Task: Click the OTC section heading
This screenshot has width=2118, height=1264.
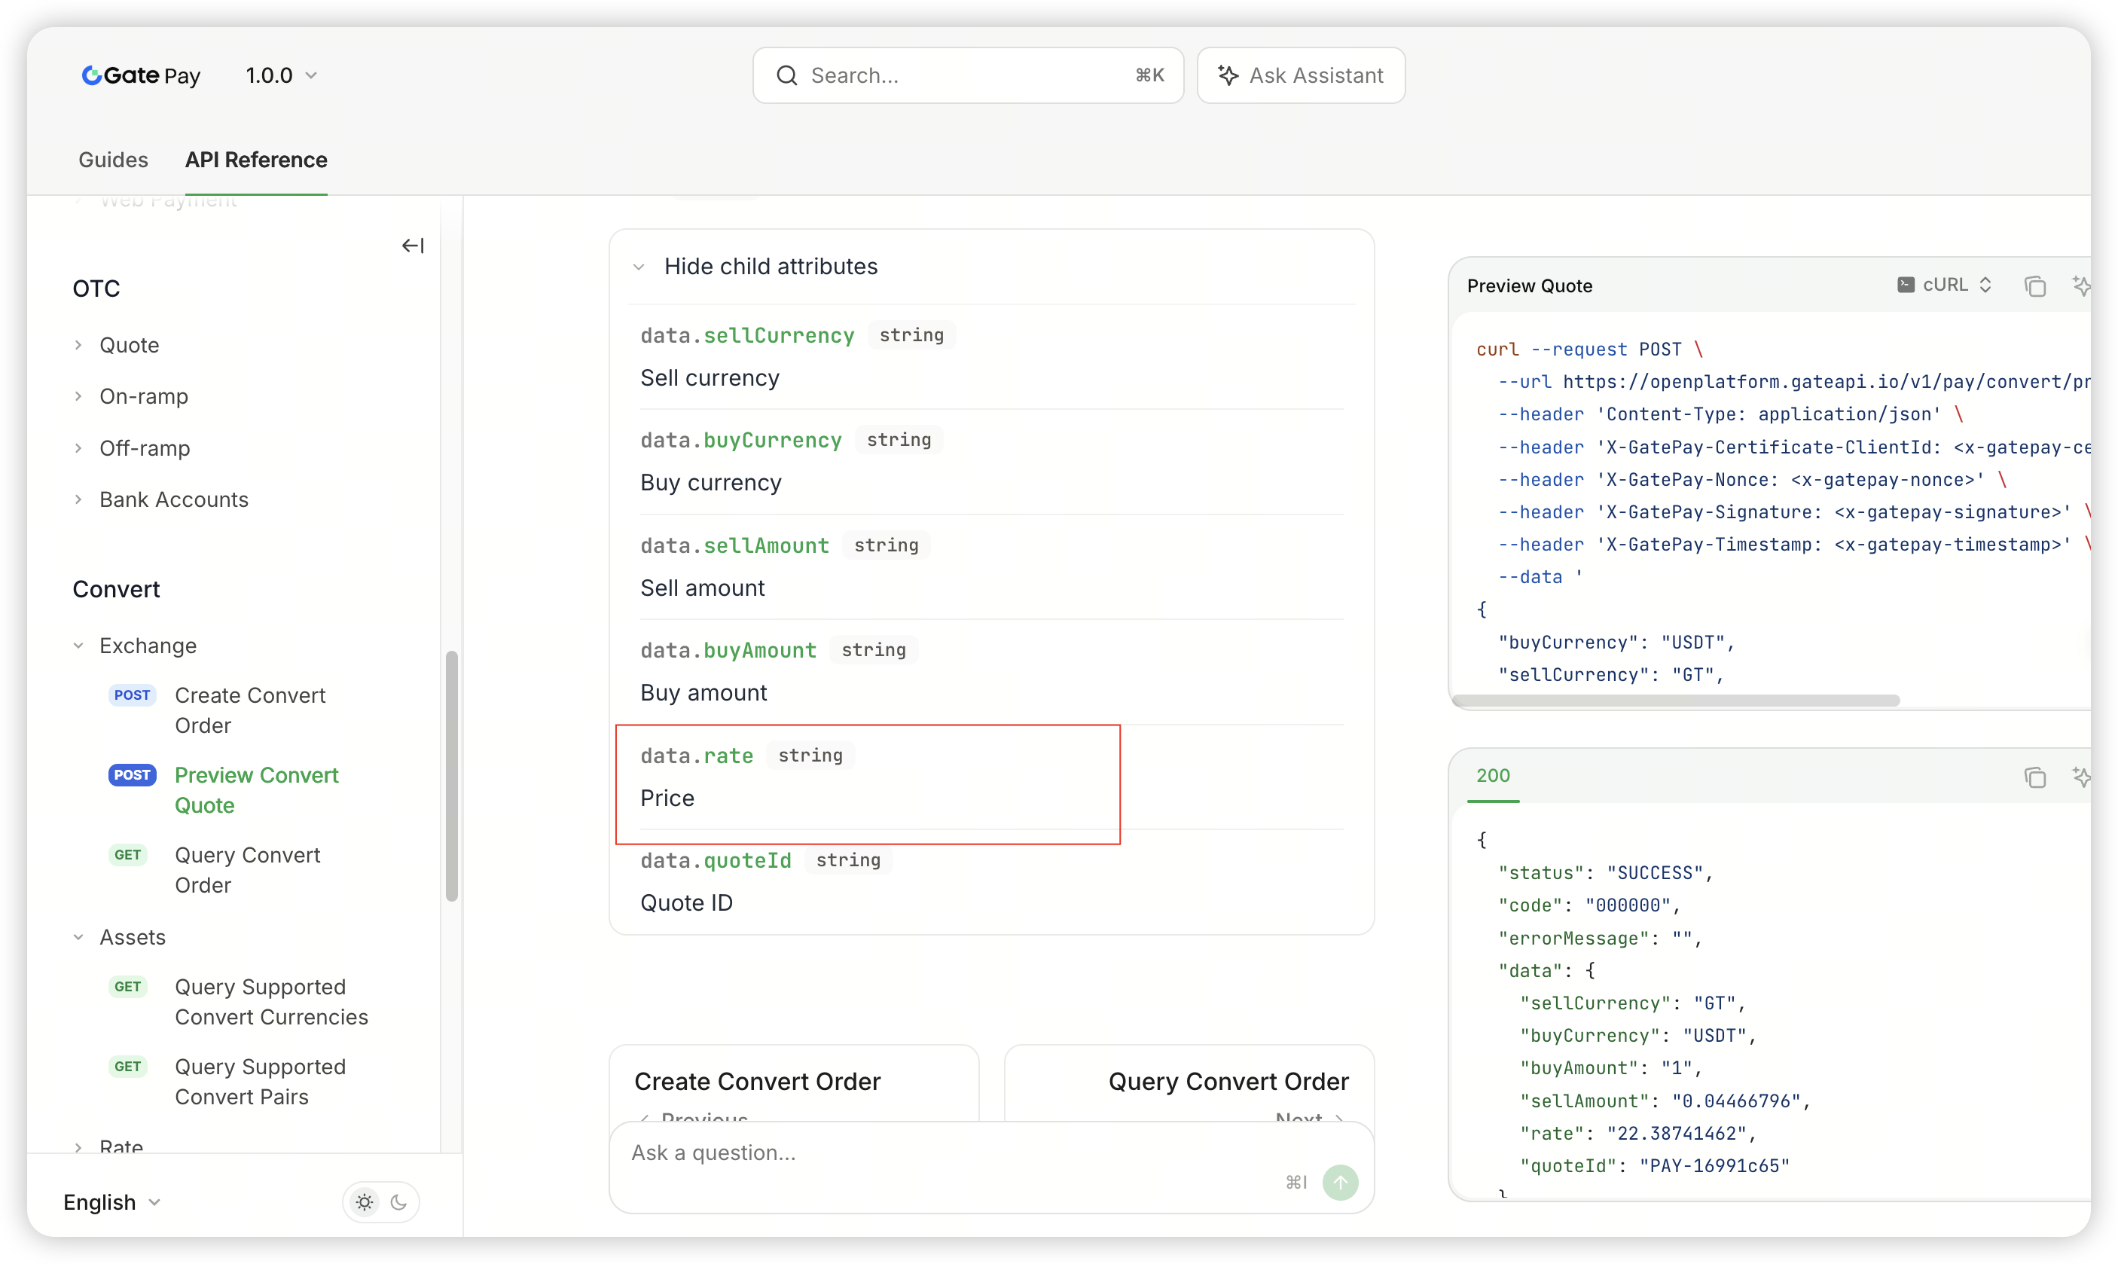Action: click(96, 289)
